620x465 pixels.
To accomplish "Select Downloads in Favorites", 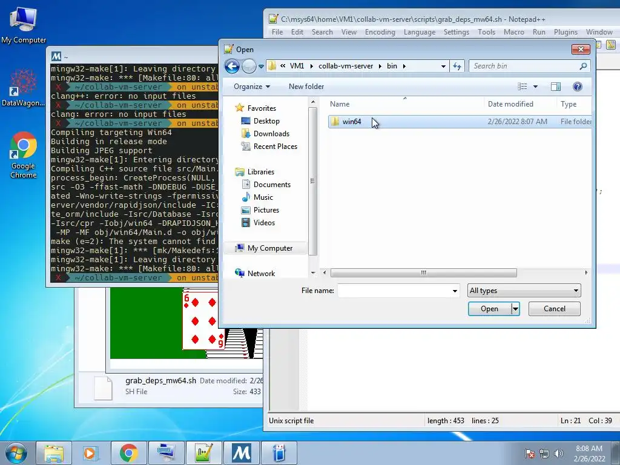I will pos(271,134).
